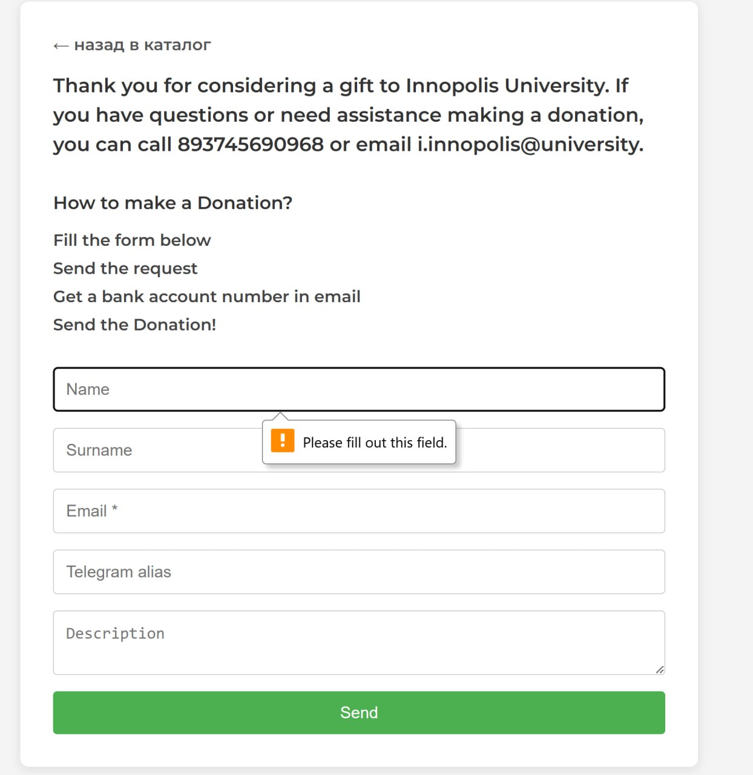
Task: Click the 'Send the request' line
Action: [125, 268]
